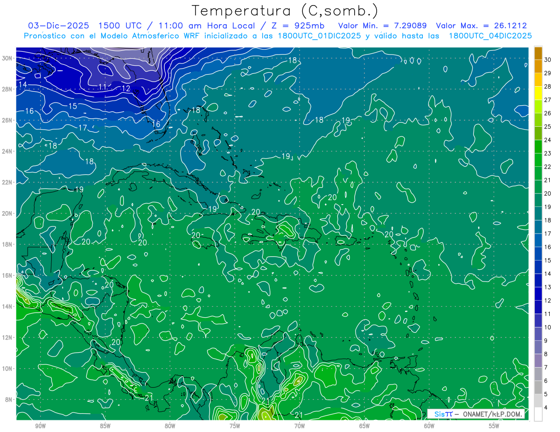Image resolution: width=560 pixels, height=432 pixels.
Task: Pick the yellow swatch between 27 and 28
Action: click(538, 94)
